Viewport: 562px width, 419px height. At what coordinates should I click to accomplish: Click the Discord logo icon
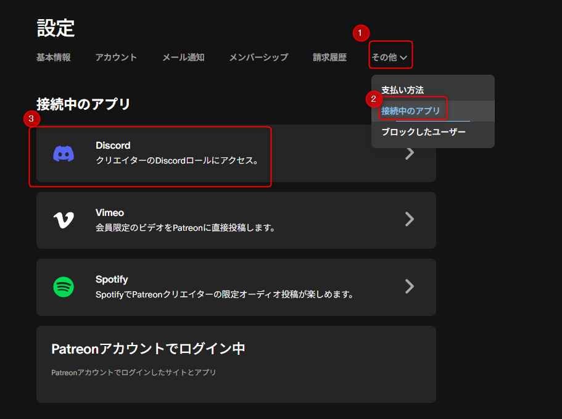click(64, 154)
